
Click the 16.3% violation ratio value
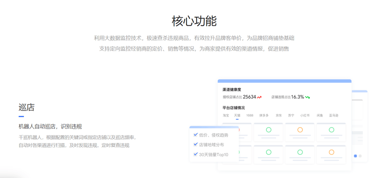point(297,97)
